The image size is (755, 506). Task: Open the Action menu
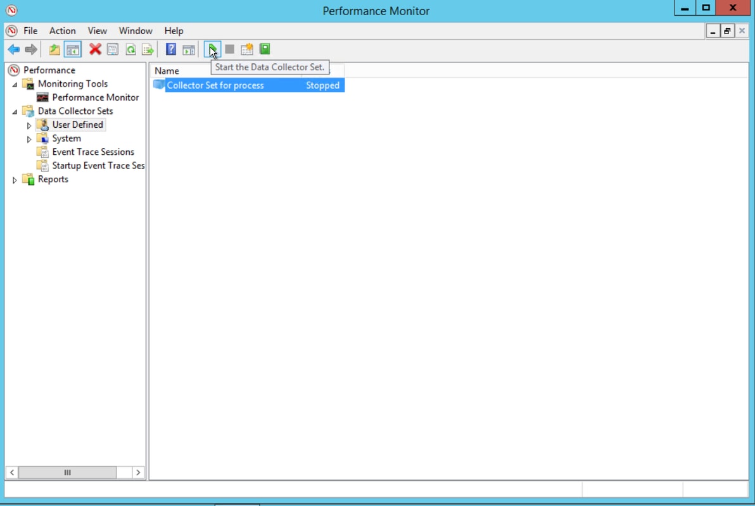(x=63, y=31)
